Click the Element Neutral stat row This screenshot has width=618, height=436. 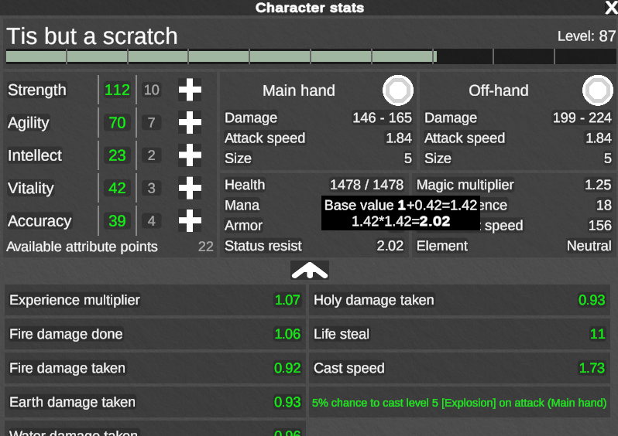pos(514,246)
